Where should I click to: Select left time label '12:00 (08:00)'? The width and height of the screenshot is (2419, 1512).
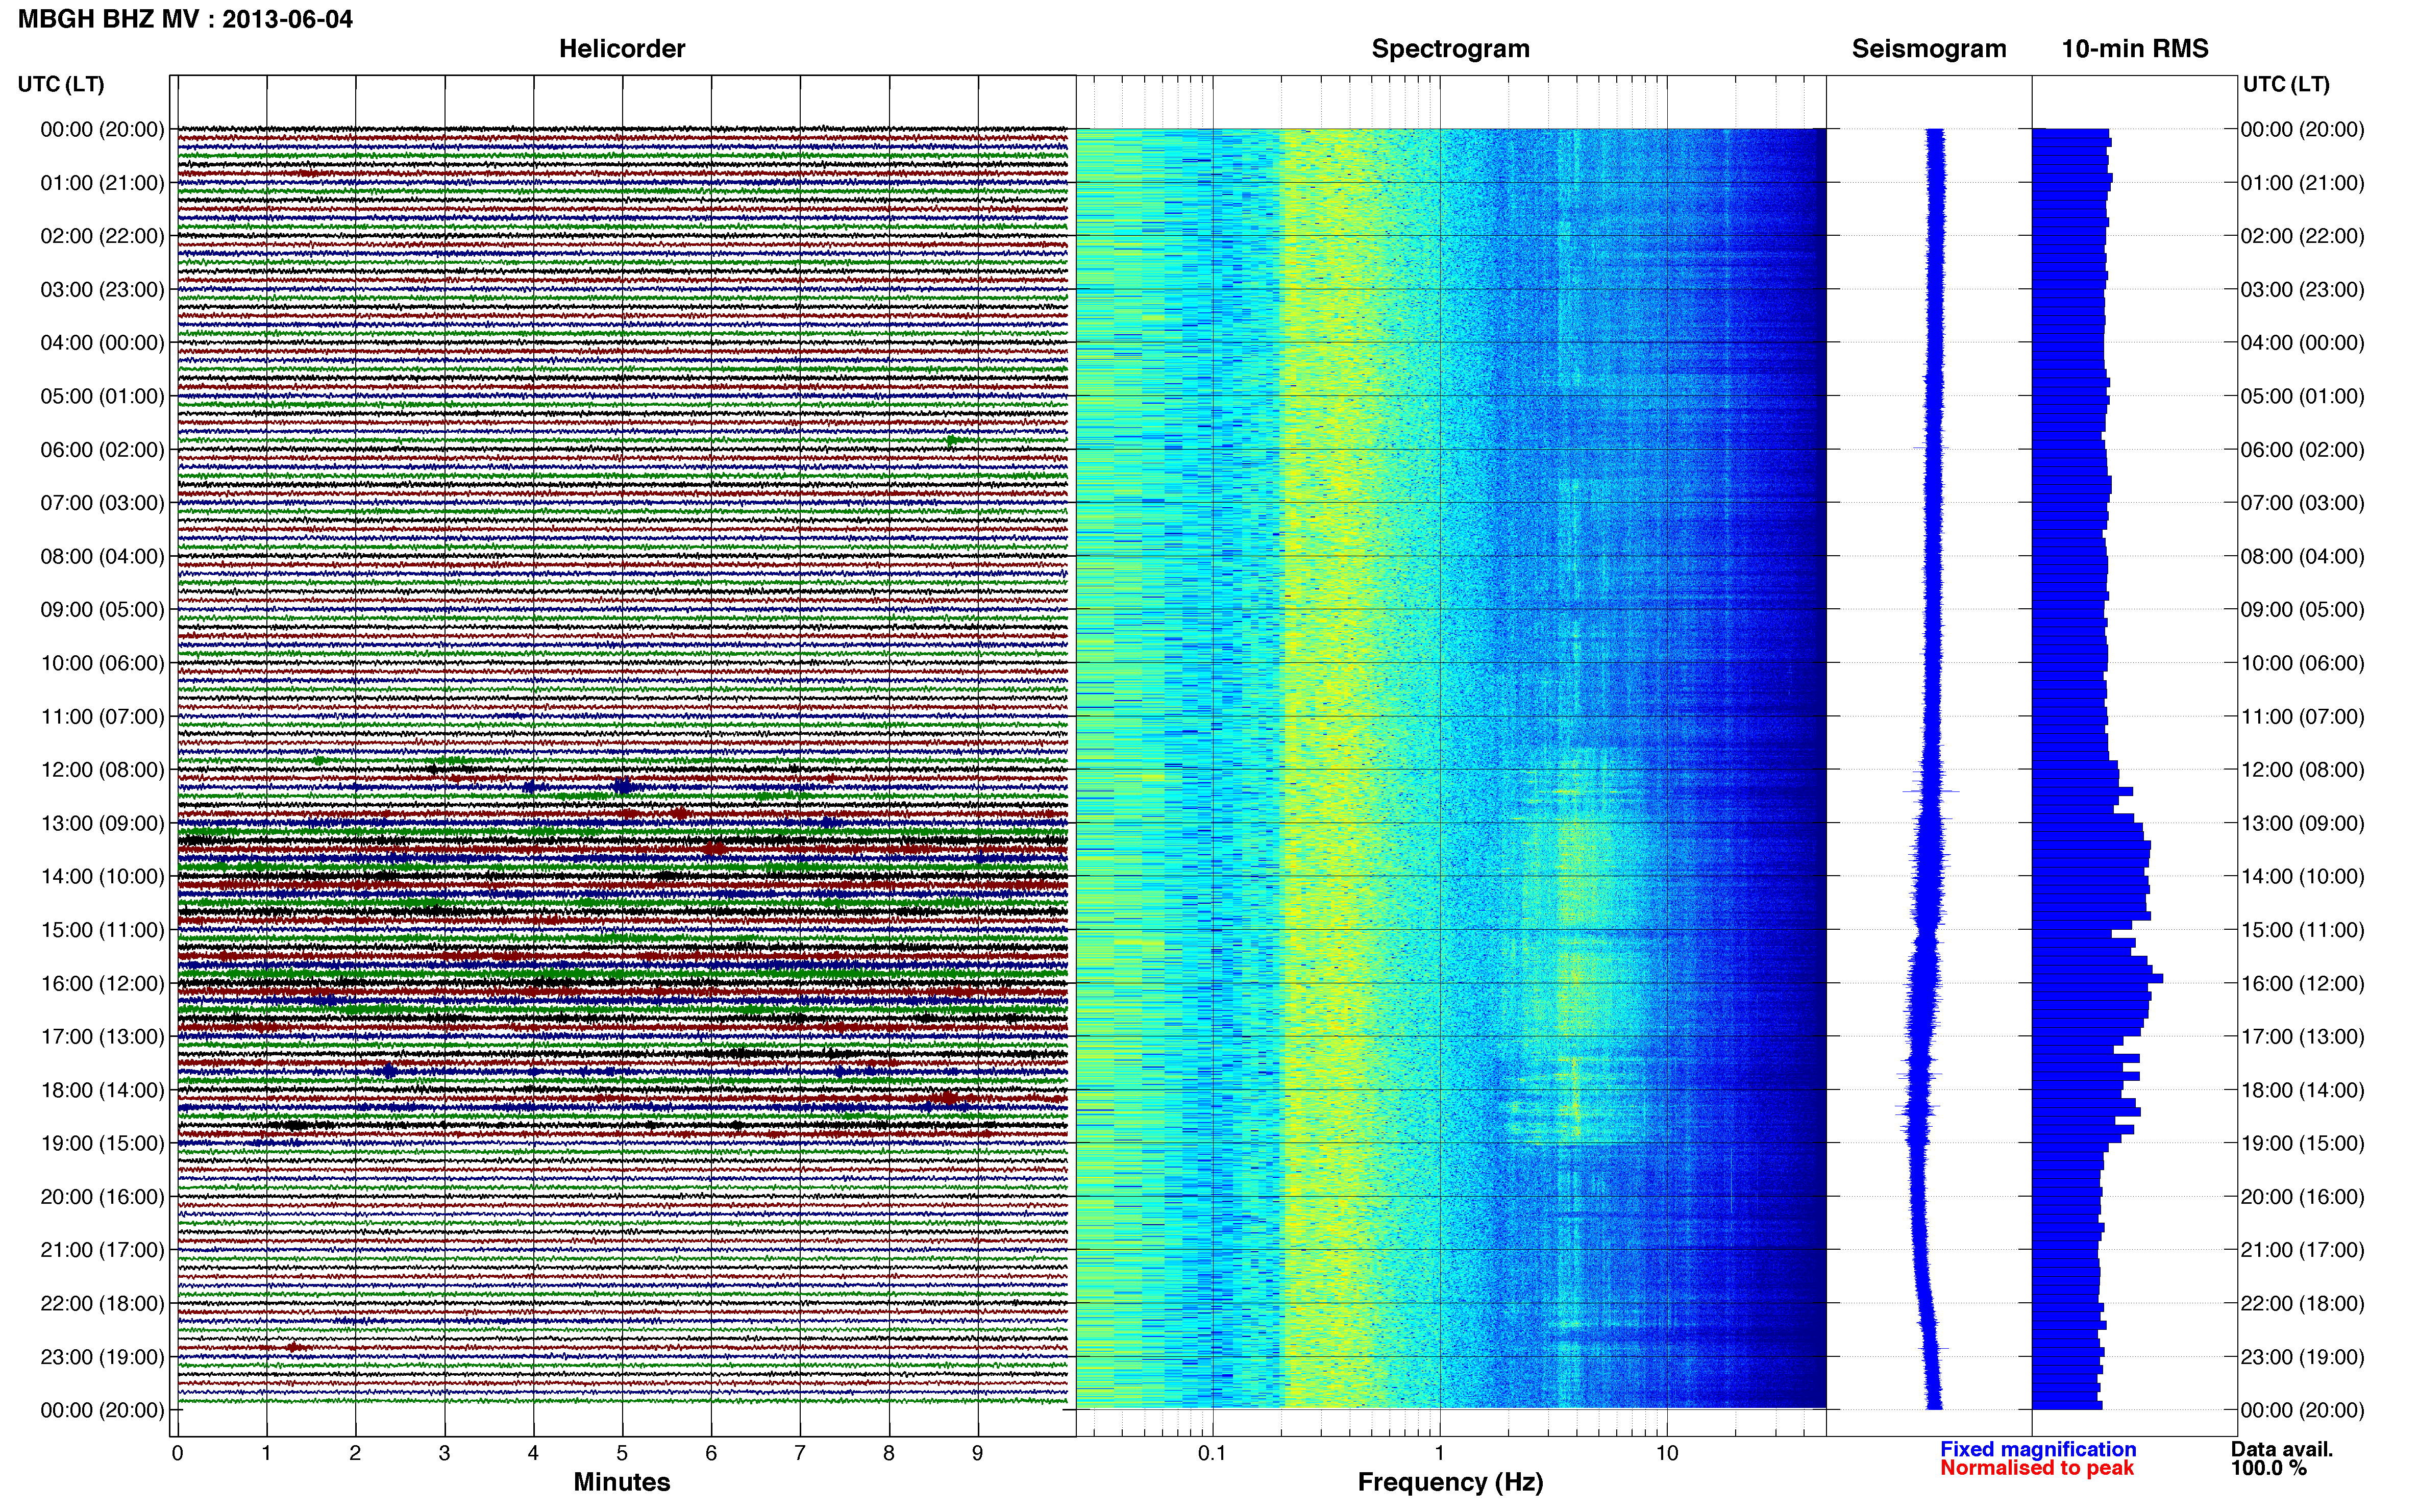pos(102,770)
